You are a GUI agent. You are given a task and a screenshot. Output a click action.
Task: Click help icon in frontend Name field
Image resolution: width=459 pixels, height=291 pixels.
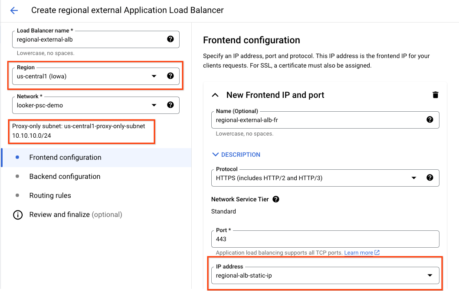tap(430, 120)
